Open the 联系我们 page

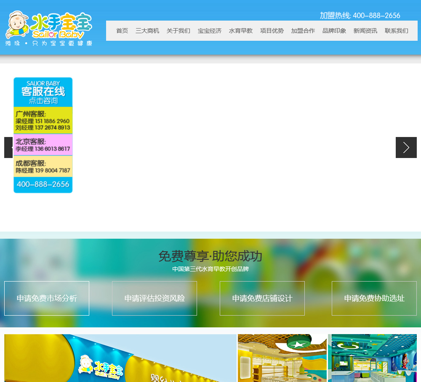click(x=396, y=31)
